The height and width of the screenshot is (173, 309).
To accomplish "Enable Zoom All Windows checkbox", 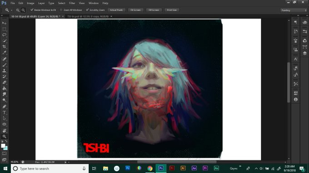I will pos(61,10).
